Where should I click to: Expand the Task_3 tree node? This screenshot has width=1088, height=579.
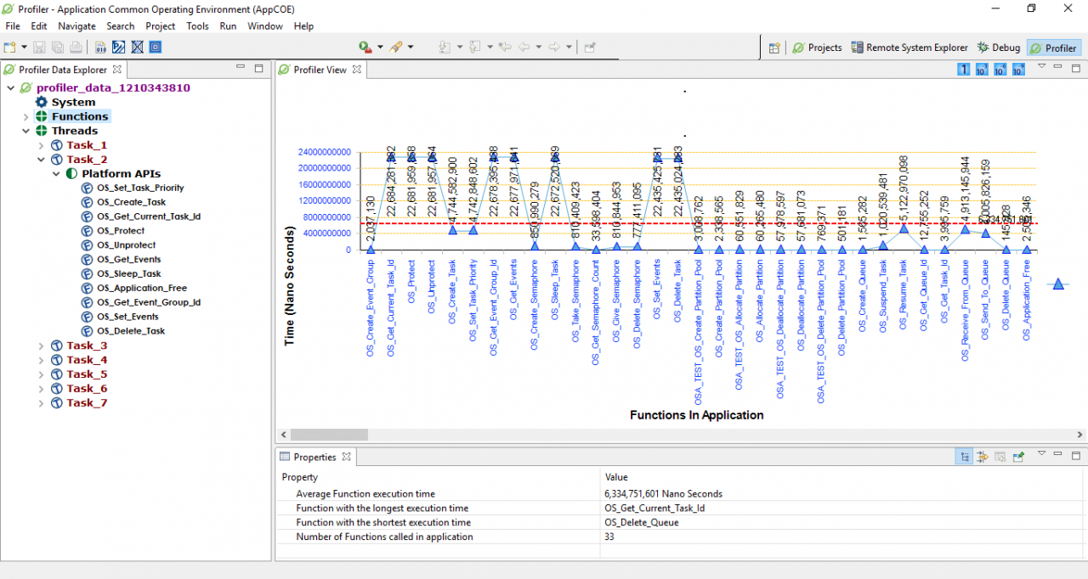[40, 346]
